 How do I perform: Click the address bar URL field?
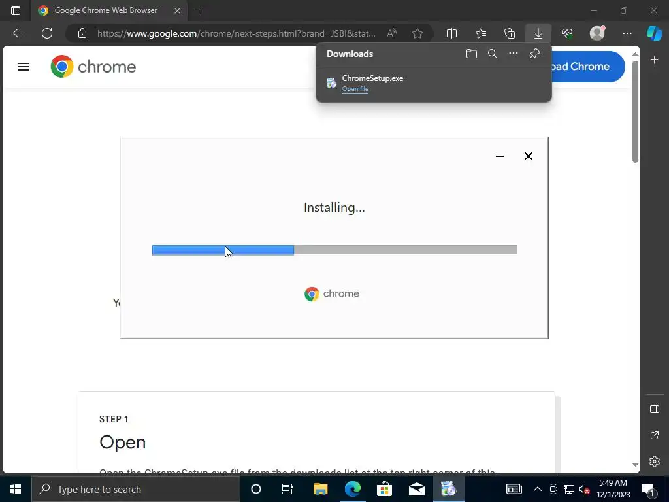236,33
